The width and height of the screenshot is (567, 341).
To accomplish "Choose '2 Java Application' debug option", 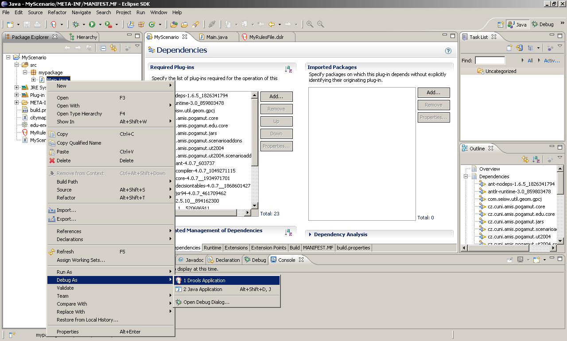I will click(x=227, y=289).
